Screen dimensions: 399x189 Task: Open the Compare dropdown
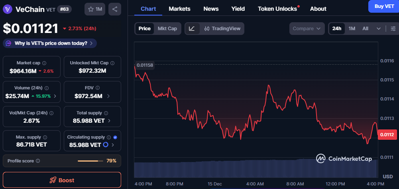click(307, 29)
